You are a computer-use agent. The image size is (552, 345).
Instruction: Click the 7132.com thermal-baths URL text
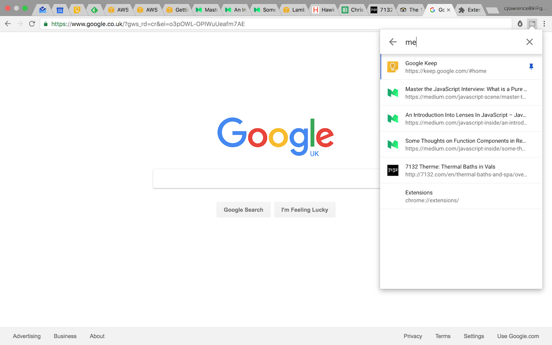(466, 175)
